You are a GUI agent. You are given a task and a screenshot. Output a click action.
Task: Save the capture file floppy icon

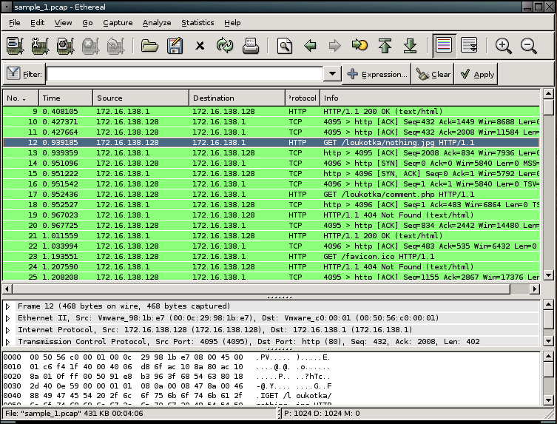coord(175,46)
